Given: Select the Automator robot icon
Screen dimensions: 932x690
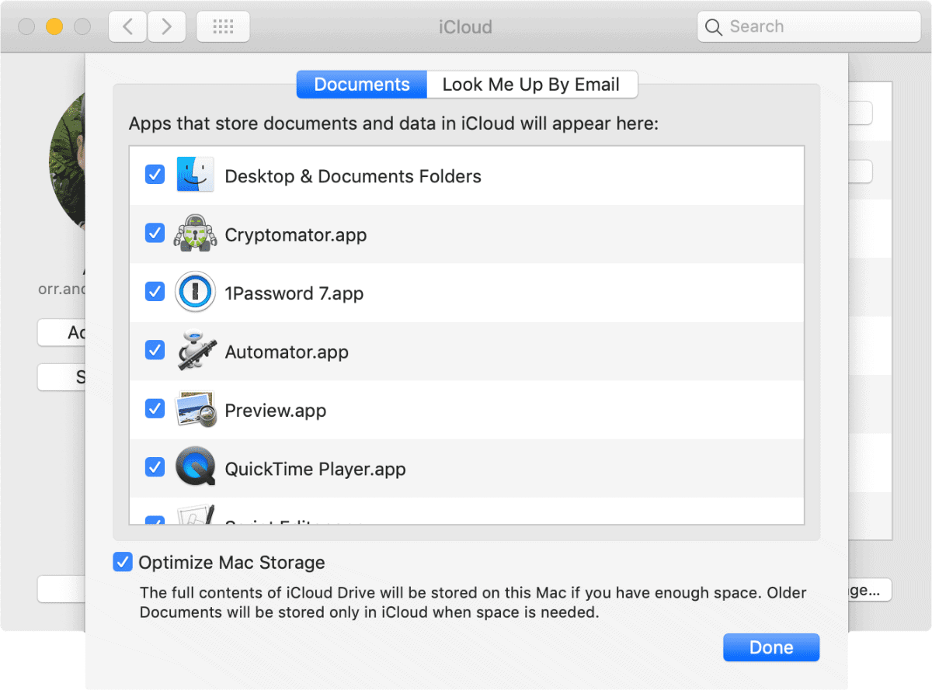Looking at the screenshot, I should pyautogui.click(x=195, y=351).
